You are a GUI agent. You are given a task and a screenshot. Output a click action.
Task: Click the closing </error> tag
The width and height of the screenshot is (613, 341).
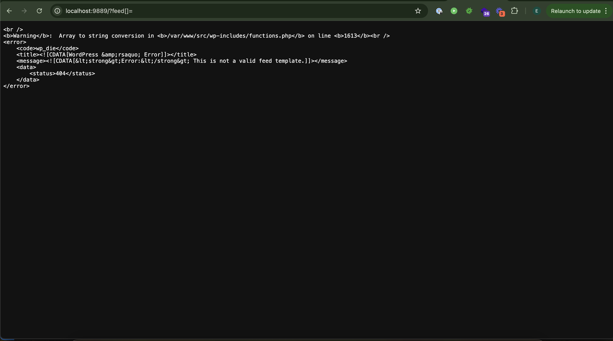coord(16,86)
